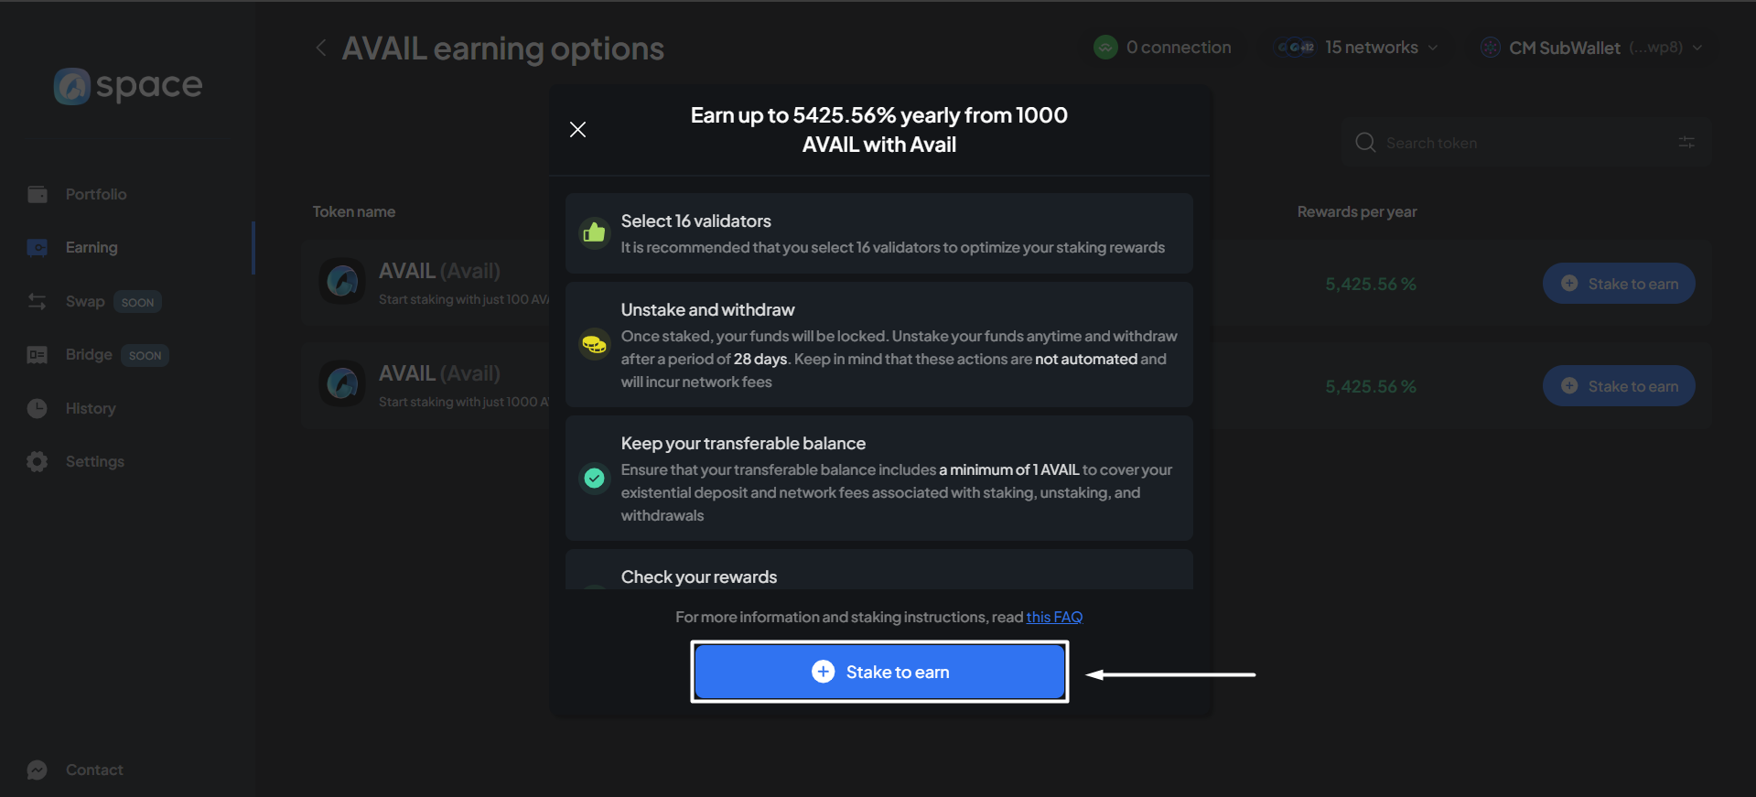1756x797 pixels.
Task: Open the Portfolio sidebar item
Action: coord(95,194)
